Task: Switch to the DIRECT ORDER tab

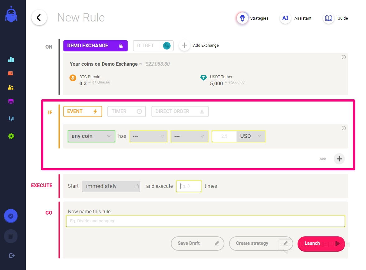Action: click(x=180, y=111)
